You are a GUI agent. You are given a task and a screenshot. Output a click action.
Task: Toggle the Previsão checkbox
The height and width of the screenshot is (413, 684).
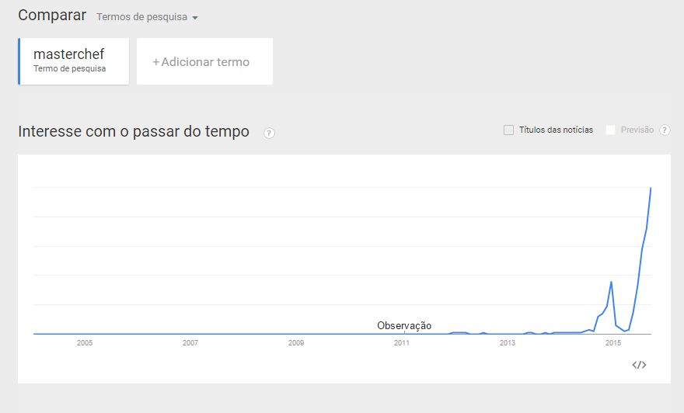[x=611, y=130]
